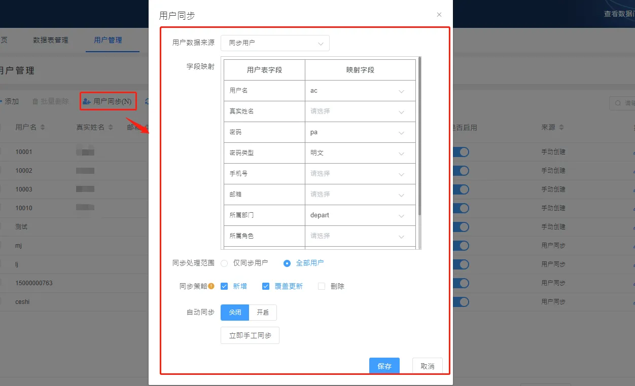
Task: Open the 用户数据来源 dropdown
Action: 275,43
